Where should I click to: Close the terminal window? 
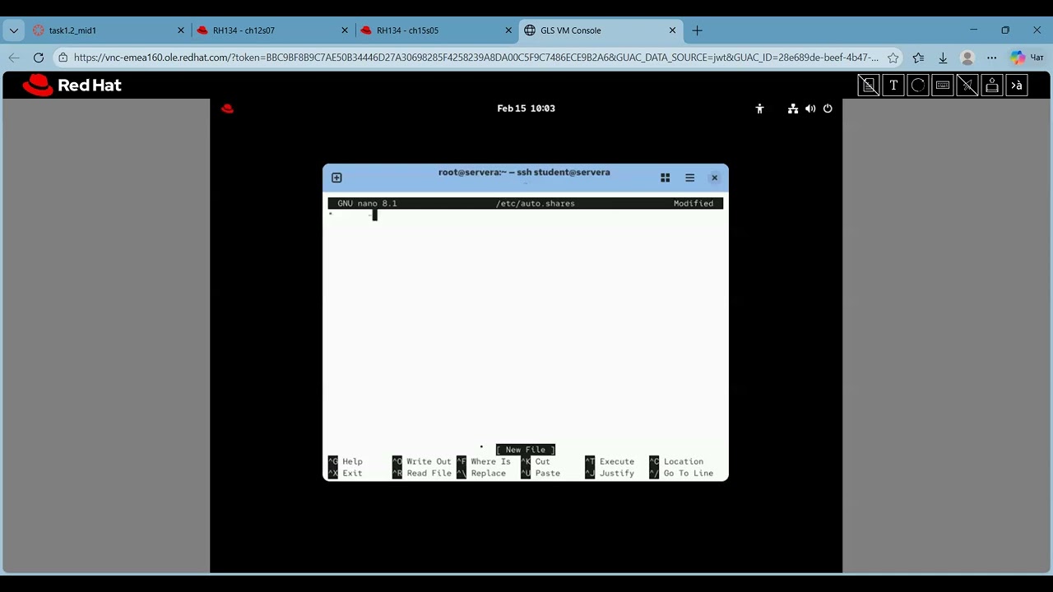tap(714, 178)
